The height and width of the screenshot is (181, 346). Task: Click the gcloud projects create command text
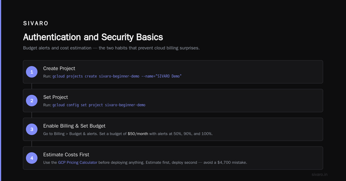click(117, 76)
